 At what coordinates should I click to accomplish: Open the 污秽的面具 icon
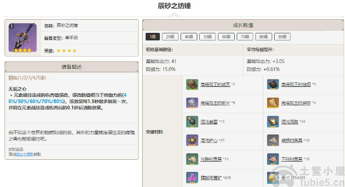(192, 159)
